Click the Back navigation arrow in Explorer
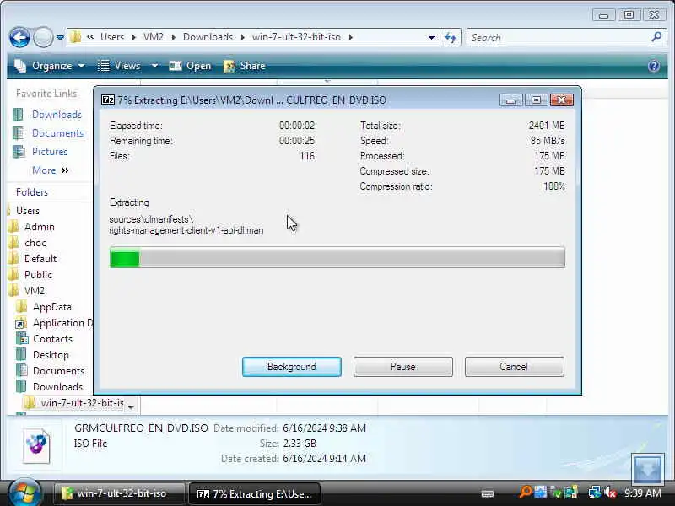 pyautogui.click(x=19, y=38)
